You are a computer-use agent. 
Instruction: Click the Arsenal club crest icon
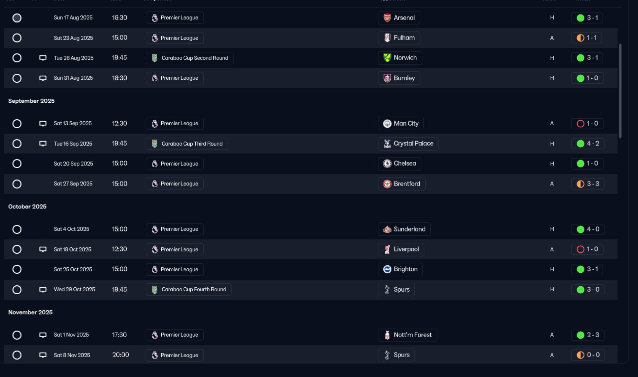pos(387,18)
